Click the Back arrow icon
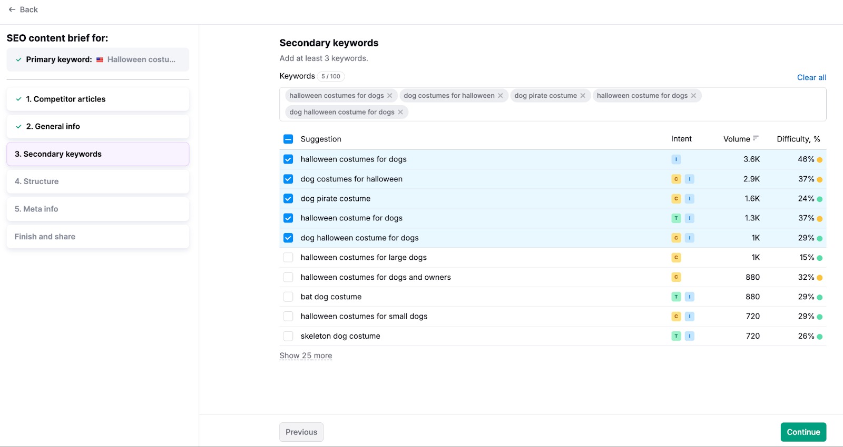Screen dimensions: 843x447 click(12, 9)
